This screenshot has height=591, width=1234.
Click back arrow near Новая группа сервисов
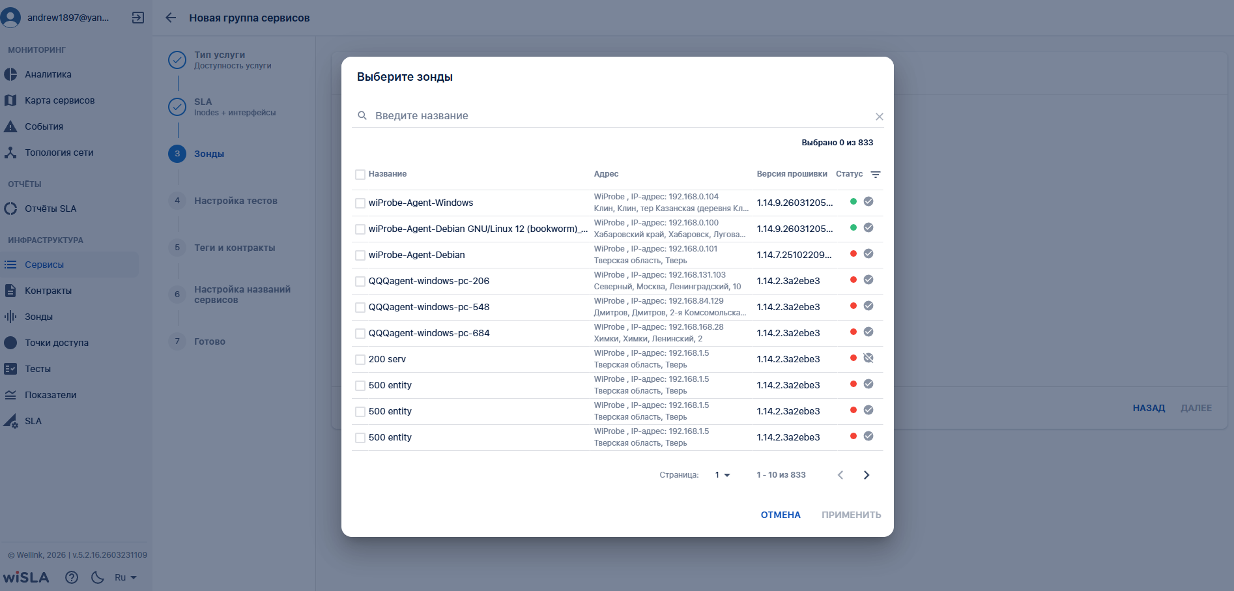pyautogui.click(x=171, y=18)
